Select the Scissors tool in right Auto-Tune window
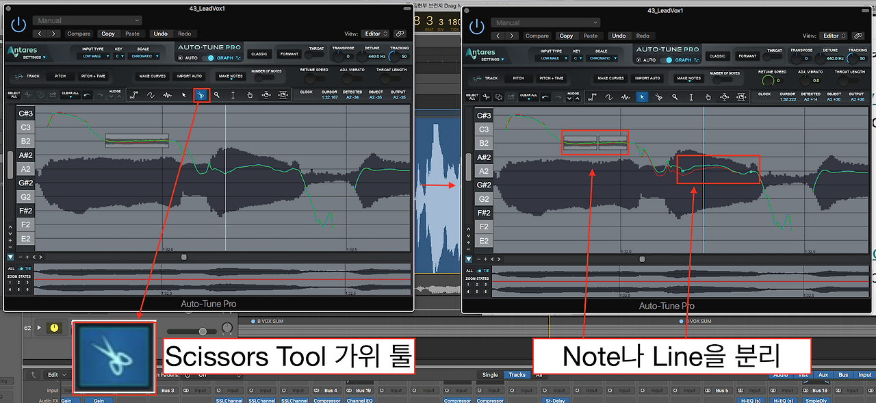The image size is (876, 403). point(659,97)
